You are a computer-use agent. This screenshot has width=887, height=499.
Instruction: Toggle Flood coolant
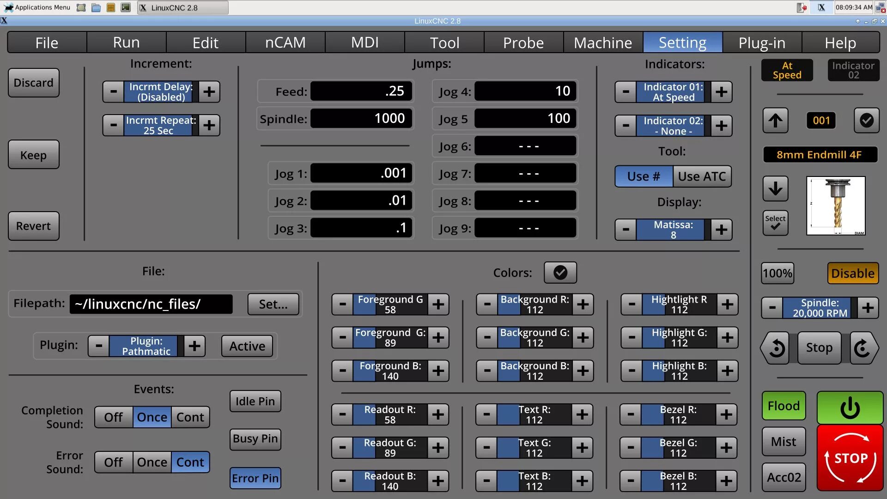784,406
